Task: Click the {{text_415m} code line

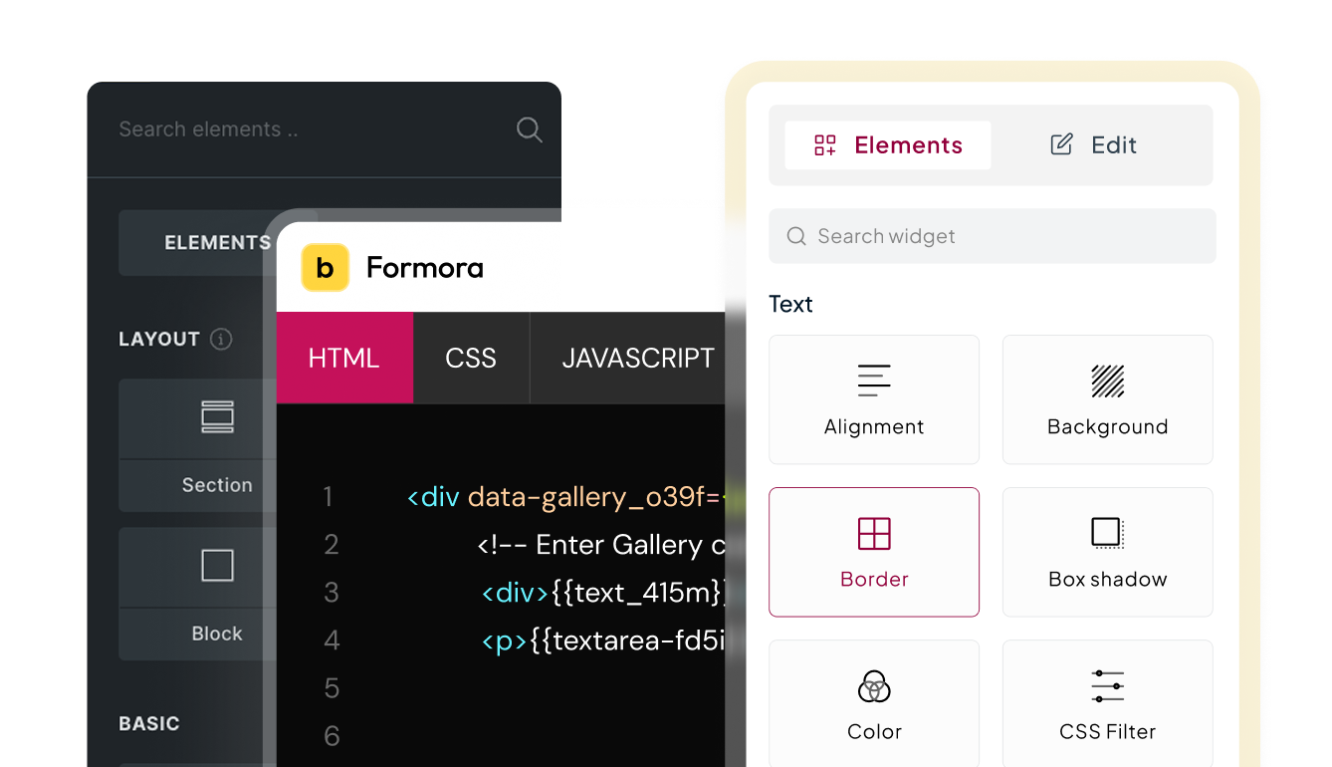Action: [606, 592]
